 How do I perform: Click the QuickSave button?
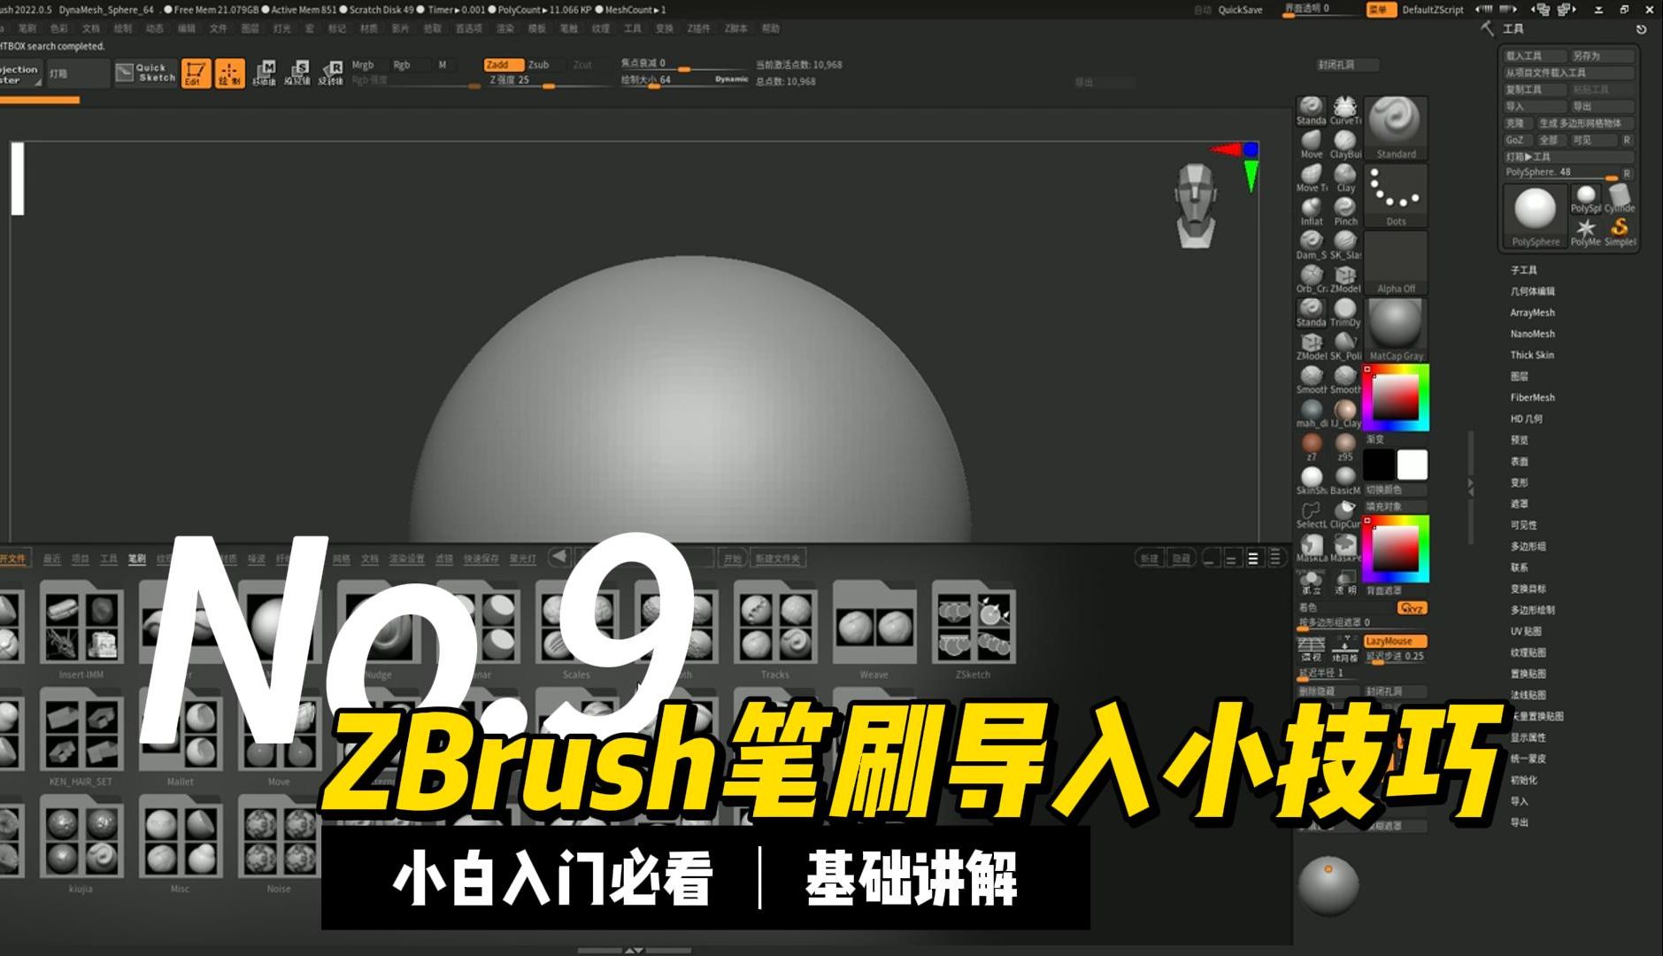[1240, 10]
